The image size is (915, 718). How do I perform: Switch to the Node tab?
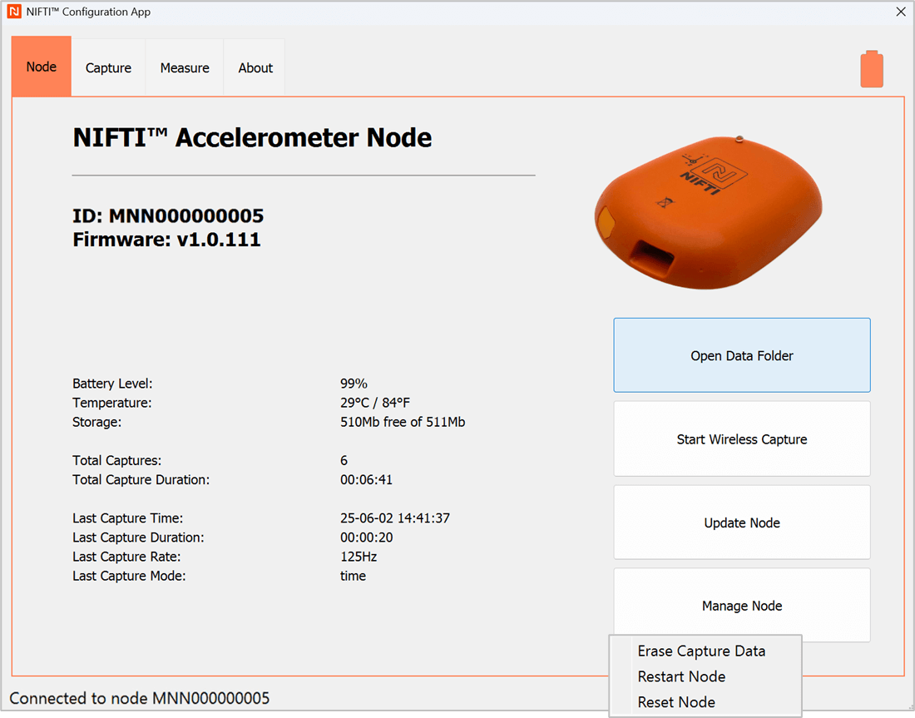42,67
